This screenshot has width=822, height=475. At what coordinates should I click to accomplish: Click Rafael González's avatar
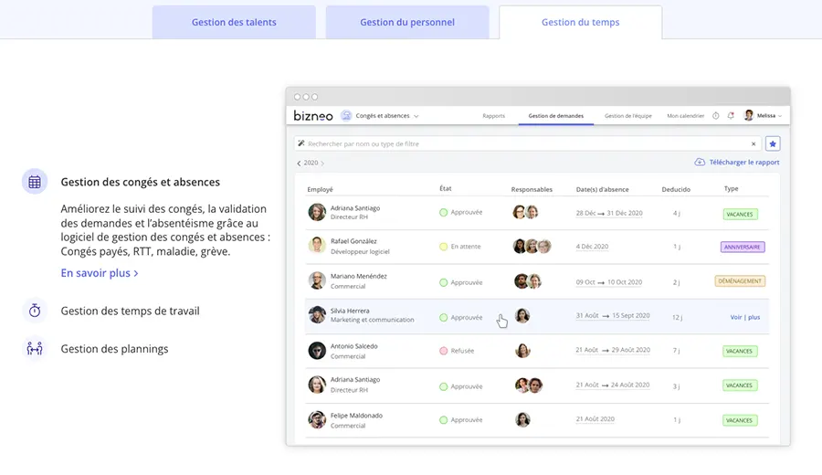click(317, 246)
